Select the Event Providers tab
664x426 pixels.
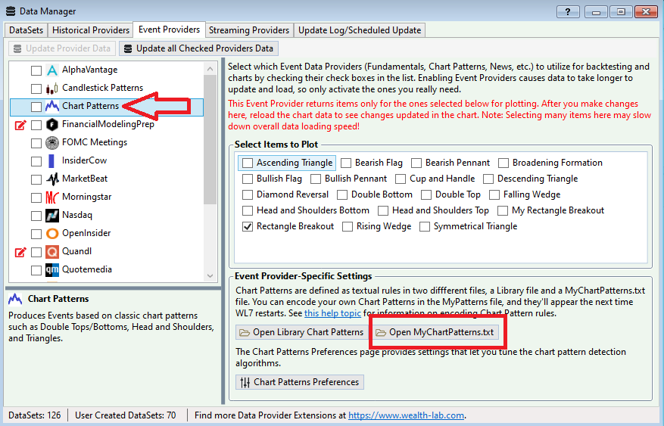pyautogui.click(x=169, y=30)
